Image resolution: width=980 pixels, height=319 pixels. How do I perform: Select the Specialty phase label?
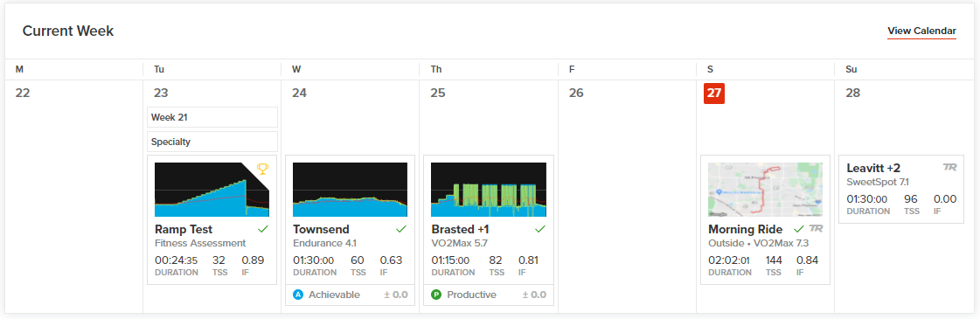point(212,142)
